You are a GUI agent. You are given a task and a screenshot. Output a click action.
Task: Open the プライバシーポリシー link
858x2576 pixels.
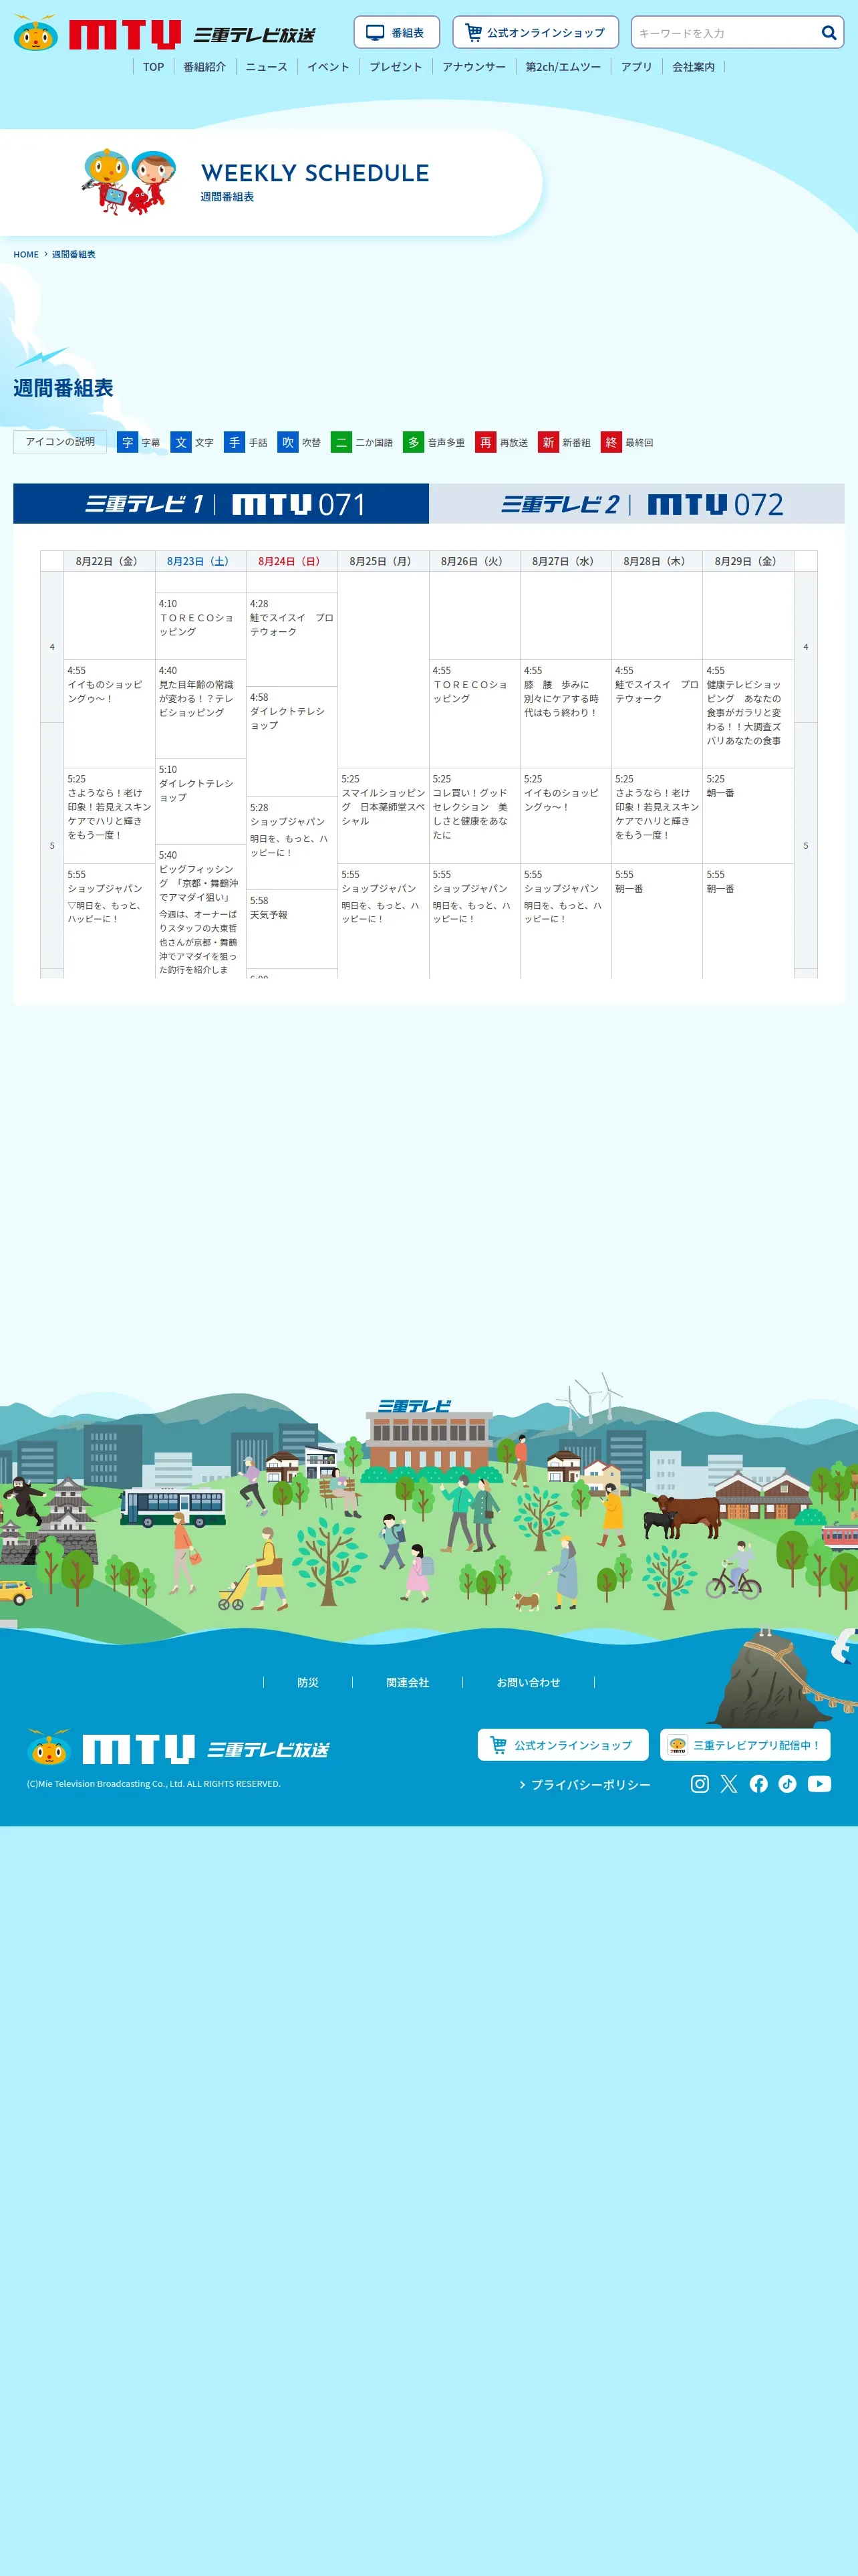point(585,1785)
